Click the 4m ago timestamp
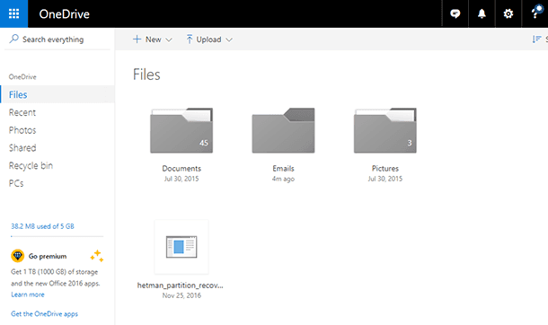The height and width of the screenshot is (325, 548). point(283,179)
